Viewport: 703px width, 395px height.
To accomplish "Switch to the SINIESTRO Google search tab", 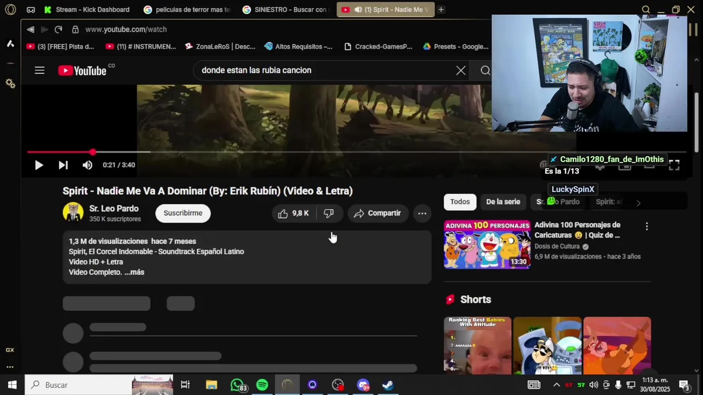I will click(x=286, y=9).
